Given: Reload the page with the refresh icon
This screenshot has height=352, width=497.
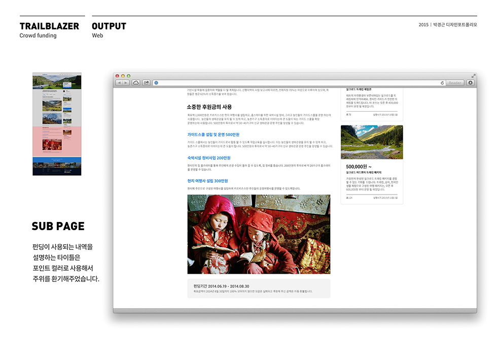Looking at the screenshot, I should 442,83.
